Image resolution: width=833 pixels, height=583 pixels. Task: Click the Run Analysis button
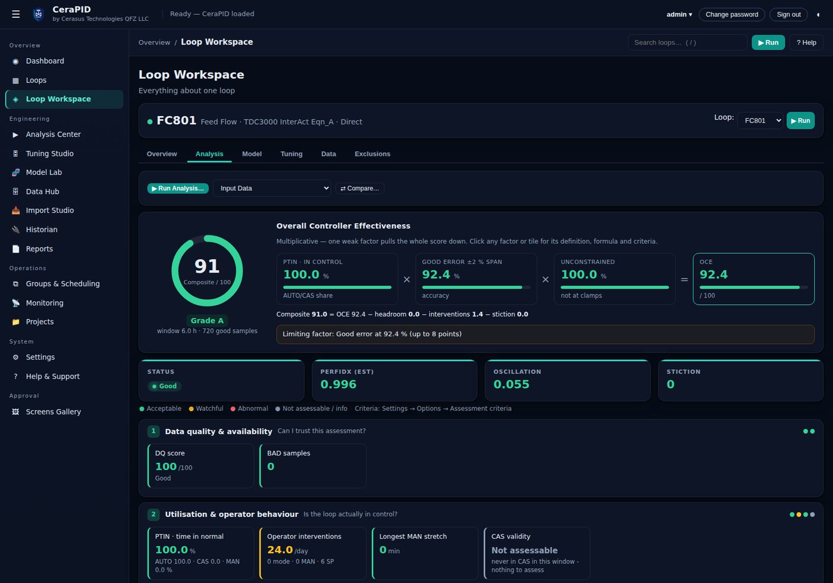click(178, 189)
